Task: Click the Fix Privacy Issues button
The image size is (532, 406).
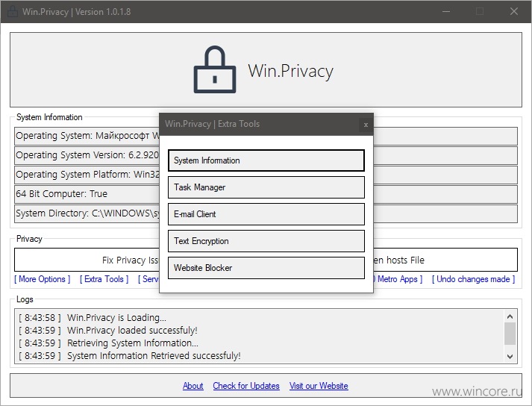Action: coord(87,260)
